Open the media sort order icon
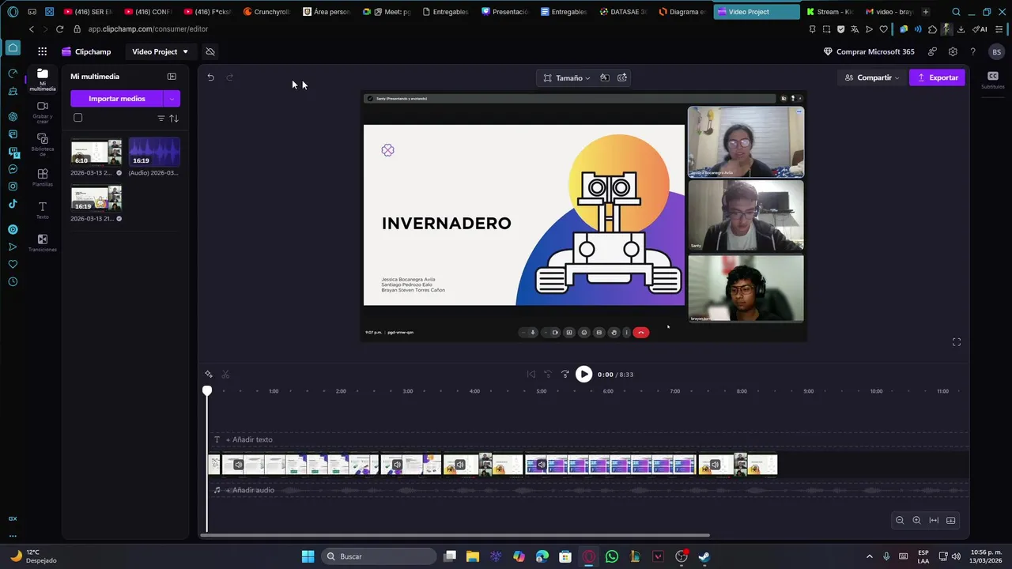This screenshot has width=1012, height=569. click(x=174, y=119)
